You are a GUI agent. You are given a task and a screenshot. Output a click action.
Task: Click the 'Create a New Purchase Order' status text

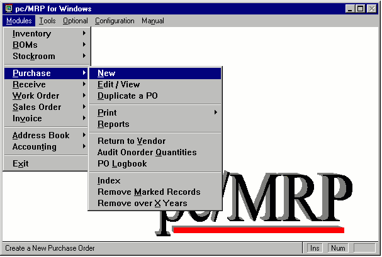click(50, 248)
